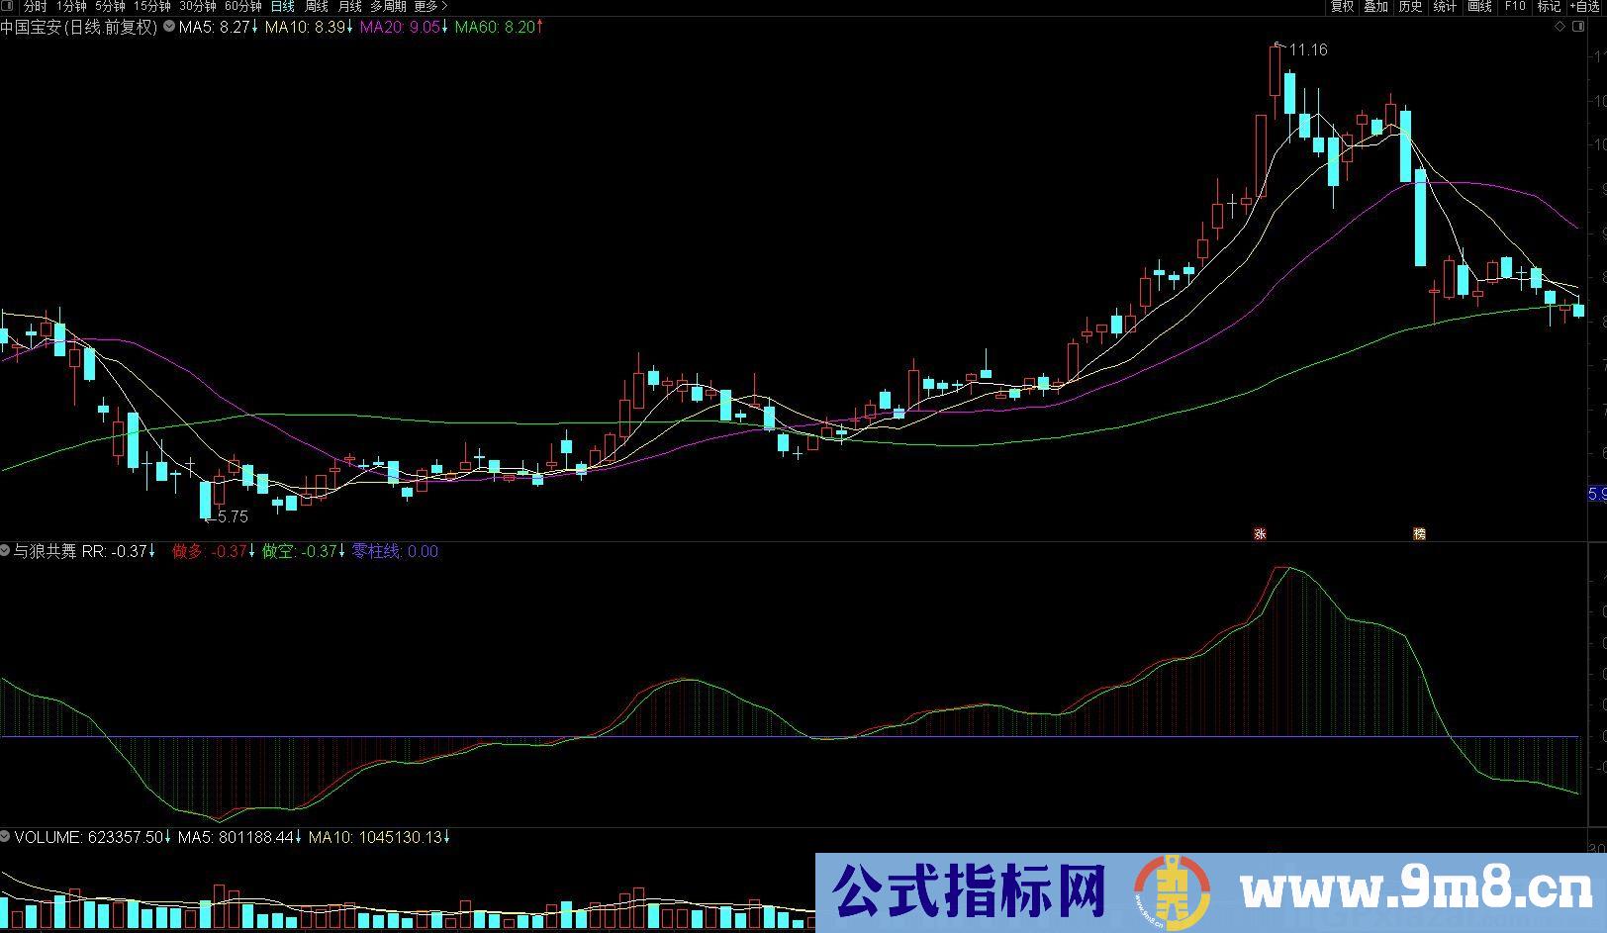The width and height of the screenshot is (1607, 933).
Task: Switch to 日线 daily chart
Action: (282, 7)
